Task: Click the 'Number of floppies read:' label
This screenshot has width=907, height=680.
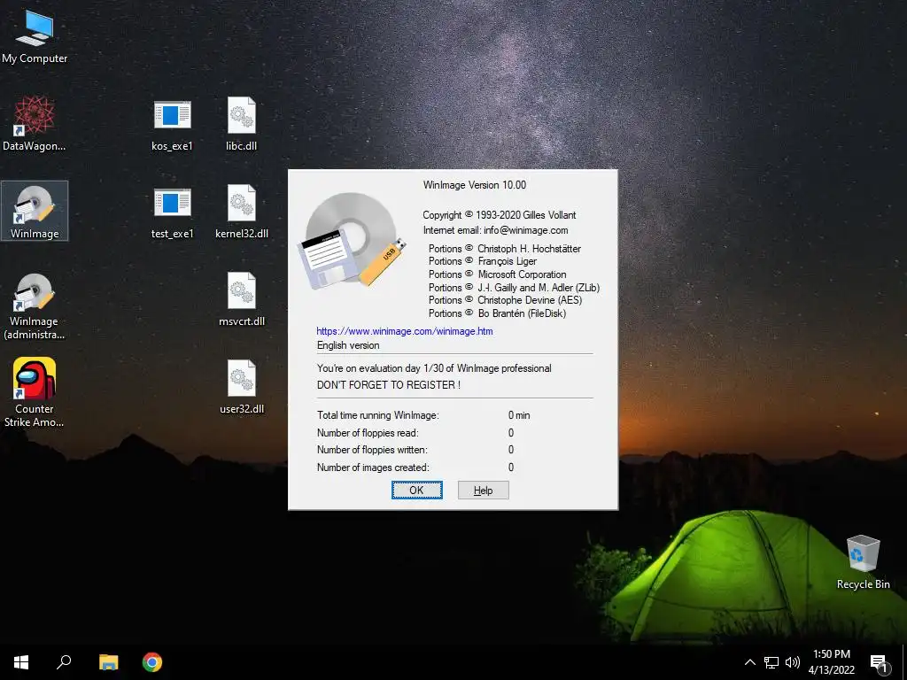Action: 368,432
